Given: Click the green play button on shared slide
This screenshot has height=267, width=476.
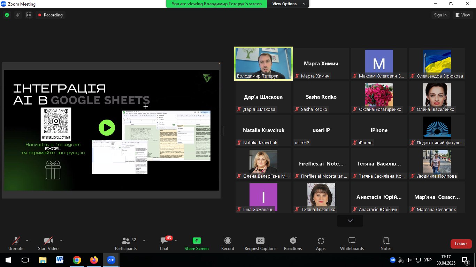Looking at the screenshot, I should 107,128.
